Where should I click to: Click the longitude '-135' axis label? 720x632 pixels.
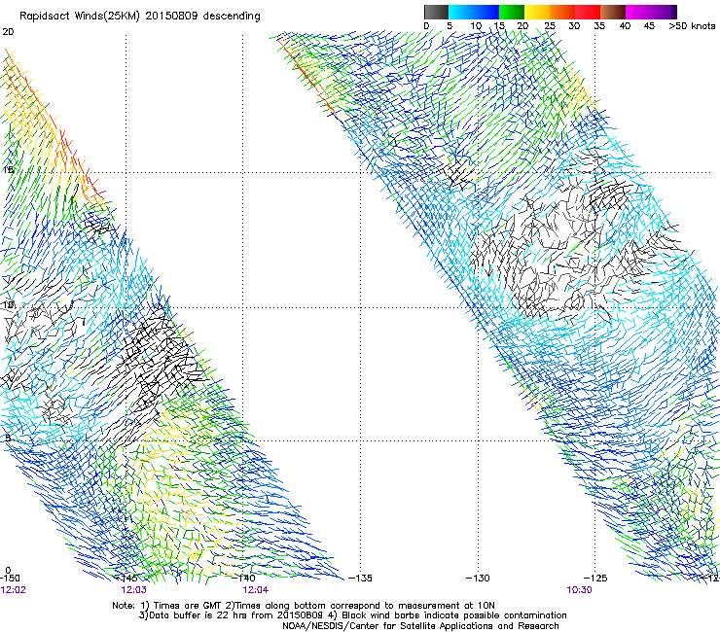click(x=360, y=579)
